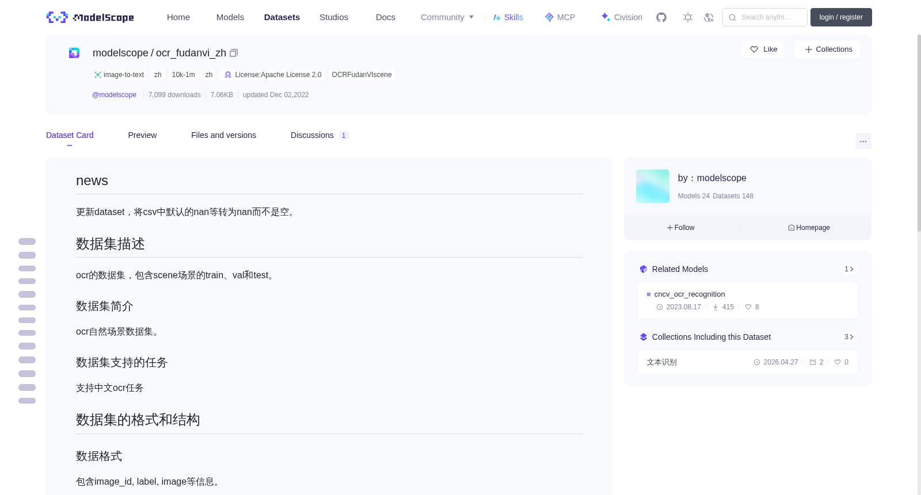This screenshot has width=921, height=495.
Task: Open MCP from the navigation bar
Action: [x=560, y=17]
